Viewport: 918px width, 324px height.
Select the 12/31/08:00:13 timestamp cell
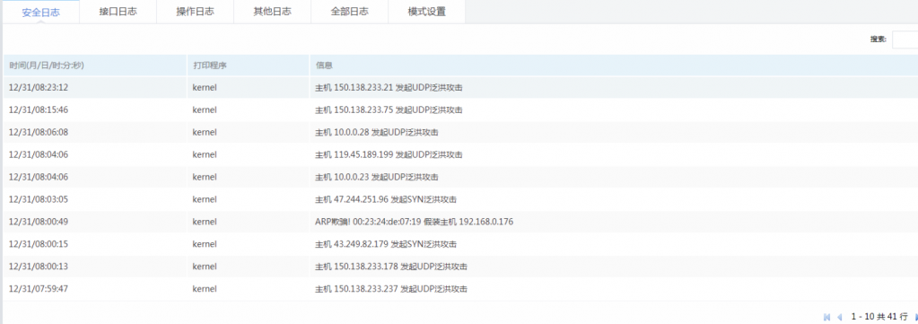[39, 267]
